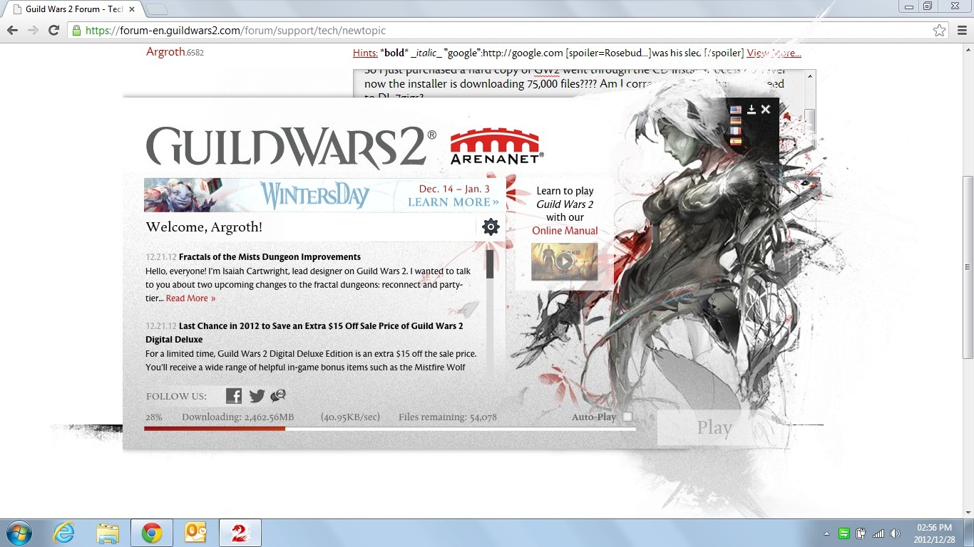This screenshot has height=547, width=974.
Task: Click the Play button
Action: click(x=714, y=427)
